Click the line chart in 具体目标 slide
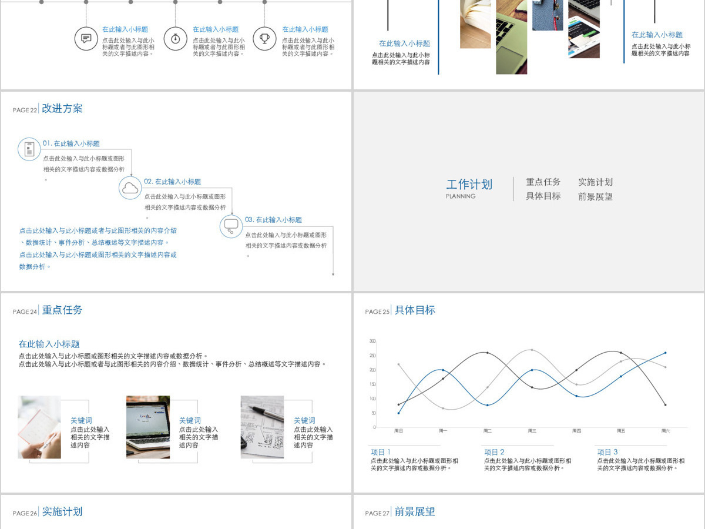This screenshot has height=529, width=705. 528,386
